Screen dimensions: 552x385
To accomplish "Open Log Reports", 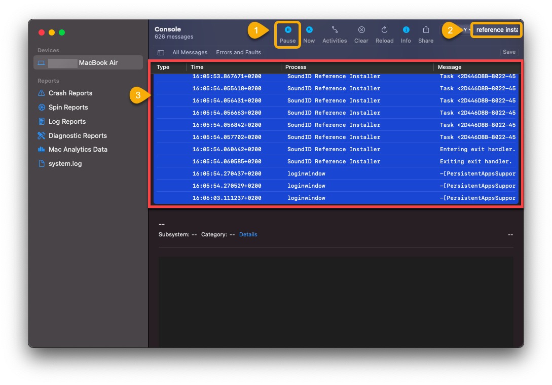I will [67, 122].
